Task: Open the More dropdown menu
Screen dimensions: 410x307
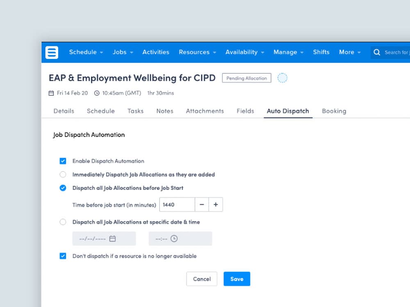Action: pos(350,52)
